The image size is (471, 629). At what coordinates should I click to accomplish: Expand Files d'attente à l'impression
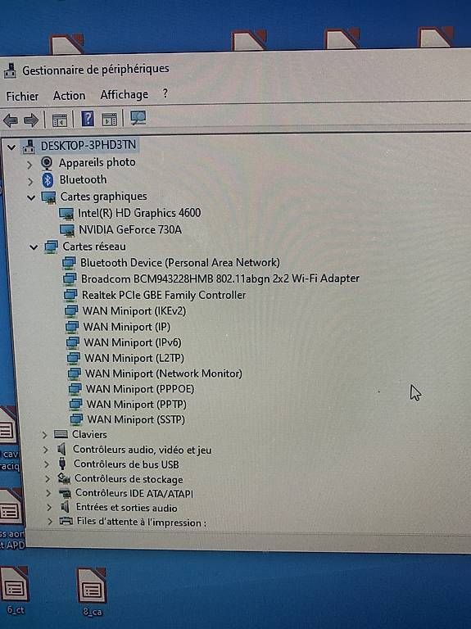pos(50,522)
